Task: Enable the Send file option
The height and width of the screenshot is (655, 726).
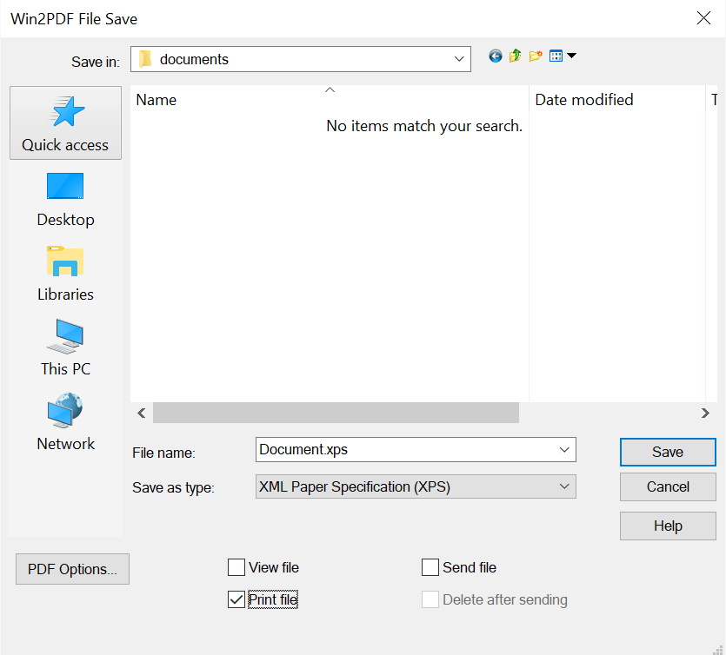Action: [x=430, y=567]
